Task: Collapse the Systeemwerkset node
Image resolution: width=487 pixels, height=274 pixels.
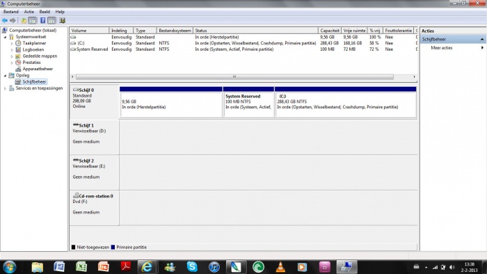Action: (x=5, y=37)
